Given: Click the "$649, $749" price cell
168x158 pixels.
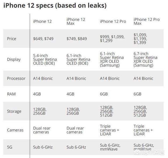Looking at the screenshot, I should point(43,39).
